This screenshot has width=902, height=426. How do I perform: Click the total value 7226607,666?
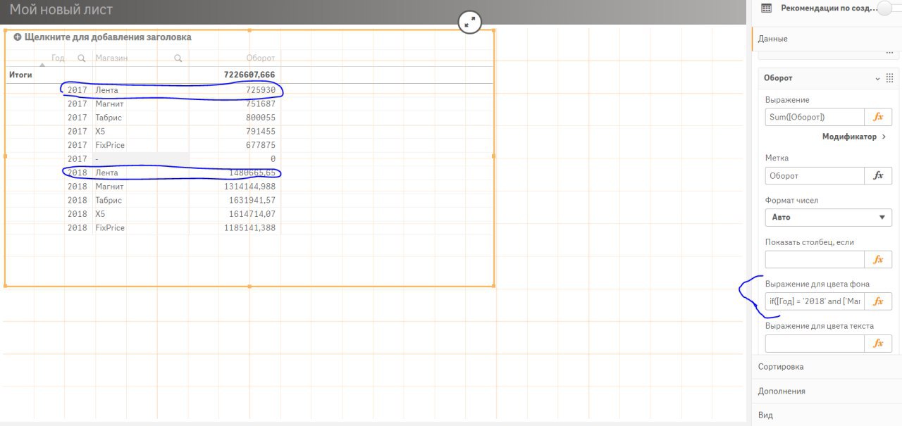249,75
